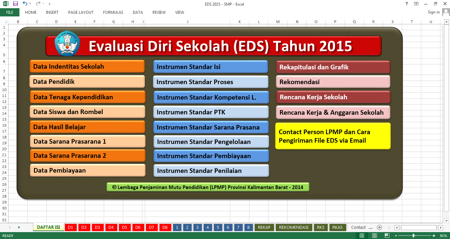Click the Undo arrow icon
Viewport: 450px width, 239px height.
point(25,4)
